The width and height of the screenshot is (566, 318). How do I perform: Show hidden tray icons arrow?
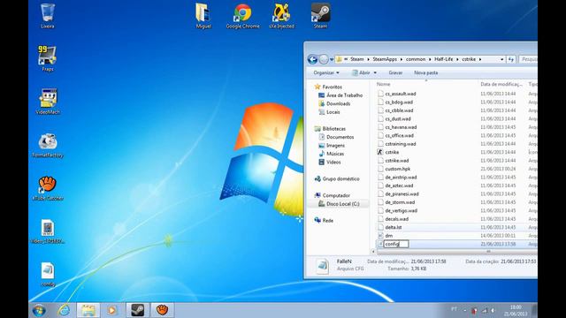pyautogui.click(x=465, y=310)
